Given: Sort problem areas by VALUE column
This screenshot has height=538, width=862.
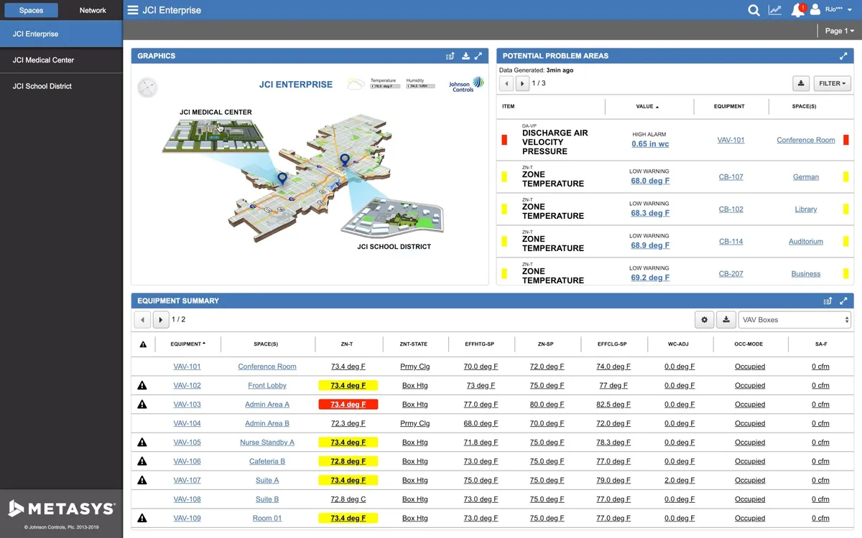Looking at the screenshot, I should (x=647, y=106).
